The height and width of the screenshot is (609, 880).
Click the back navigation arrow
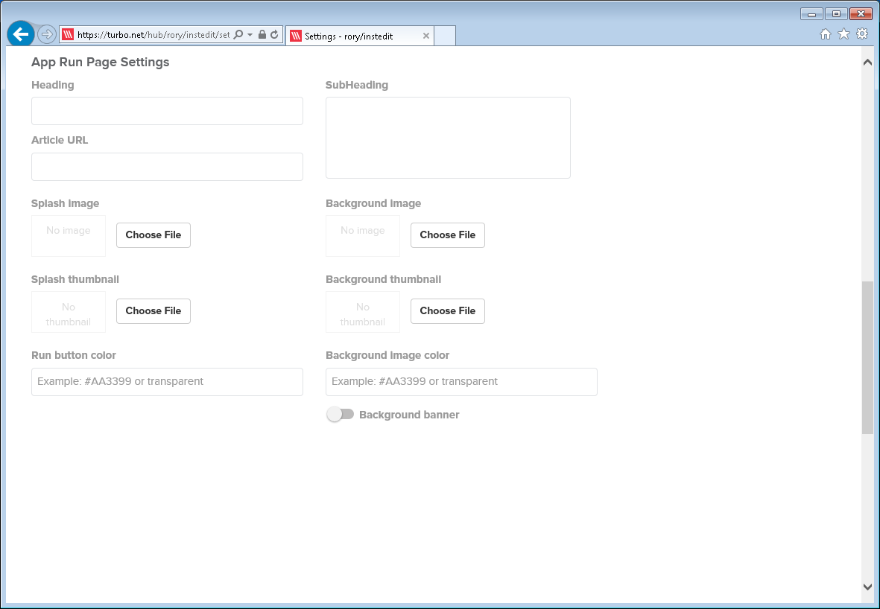pyautogui.click(x=20, y=34)
